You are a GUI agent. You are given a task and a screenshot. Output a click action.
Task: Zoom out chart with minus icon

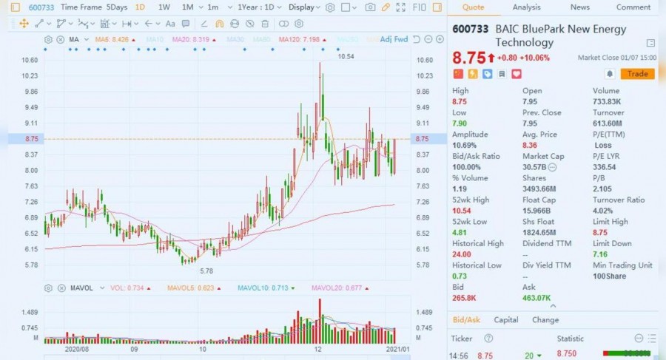pos(428,39)
